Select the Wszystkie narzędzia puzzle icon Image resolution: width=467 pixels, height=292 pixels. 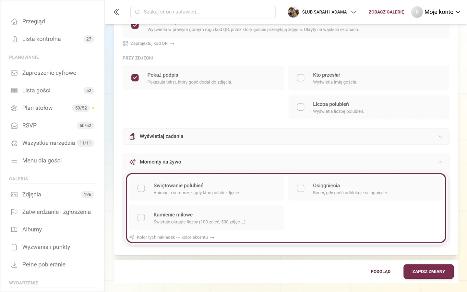(14, 143)
